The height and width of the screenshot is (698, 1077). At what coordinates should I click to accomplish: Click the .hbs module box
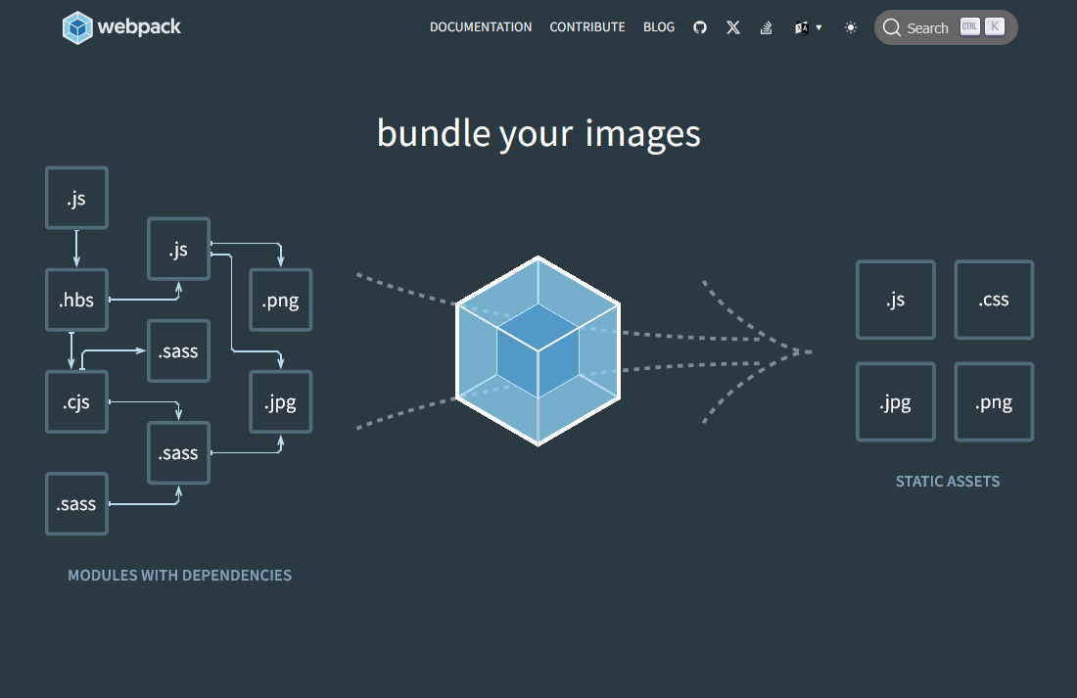[76, 300]
